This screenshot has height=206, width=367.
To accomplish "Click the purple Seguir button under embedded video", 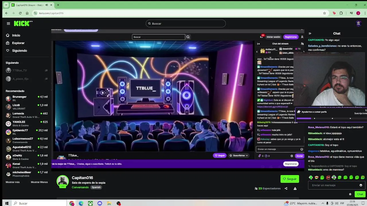I will pos(220,155).
